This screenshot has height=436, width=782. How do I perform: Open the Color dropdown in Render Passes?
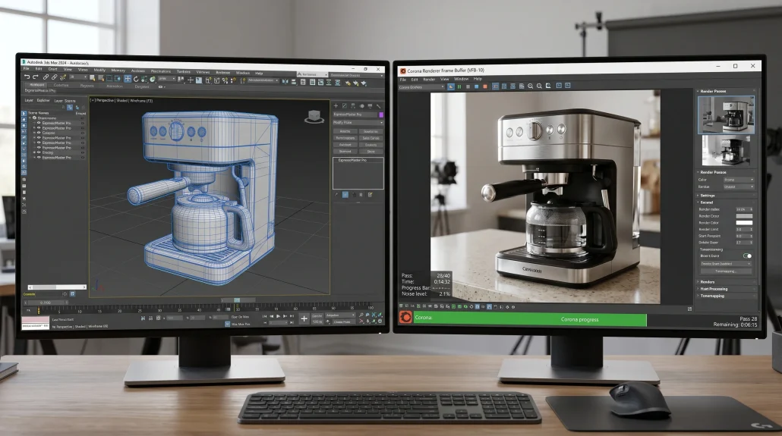click(x=739, y=180)
